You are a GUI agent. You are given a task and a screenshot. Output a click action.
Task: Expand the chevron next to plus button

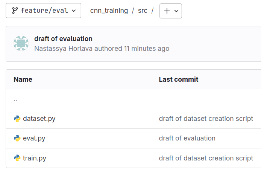point(176,11)
